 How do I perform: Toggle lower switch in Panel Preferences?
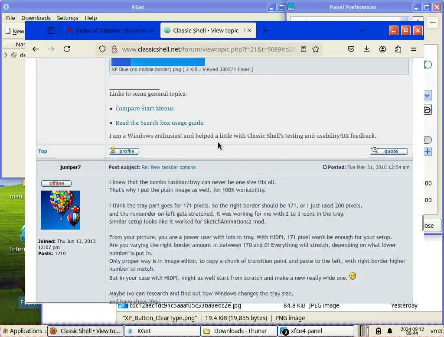428,140
